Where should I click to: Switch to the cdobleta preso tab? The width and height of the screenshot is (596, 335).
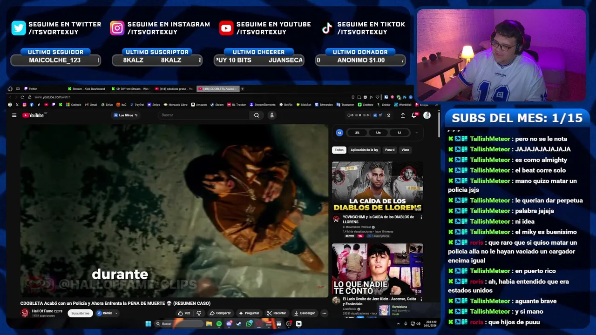coord(175,89)
